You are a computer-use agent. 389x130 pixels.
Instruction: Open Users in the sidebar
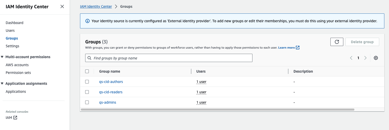(10, 30)
